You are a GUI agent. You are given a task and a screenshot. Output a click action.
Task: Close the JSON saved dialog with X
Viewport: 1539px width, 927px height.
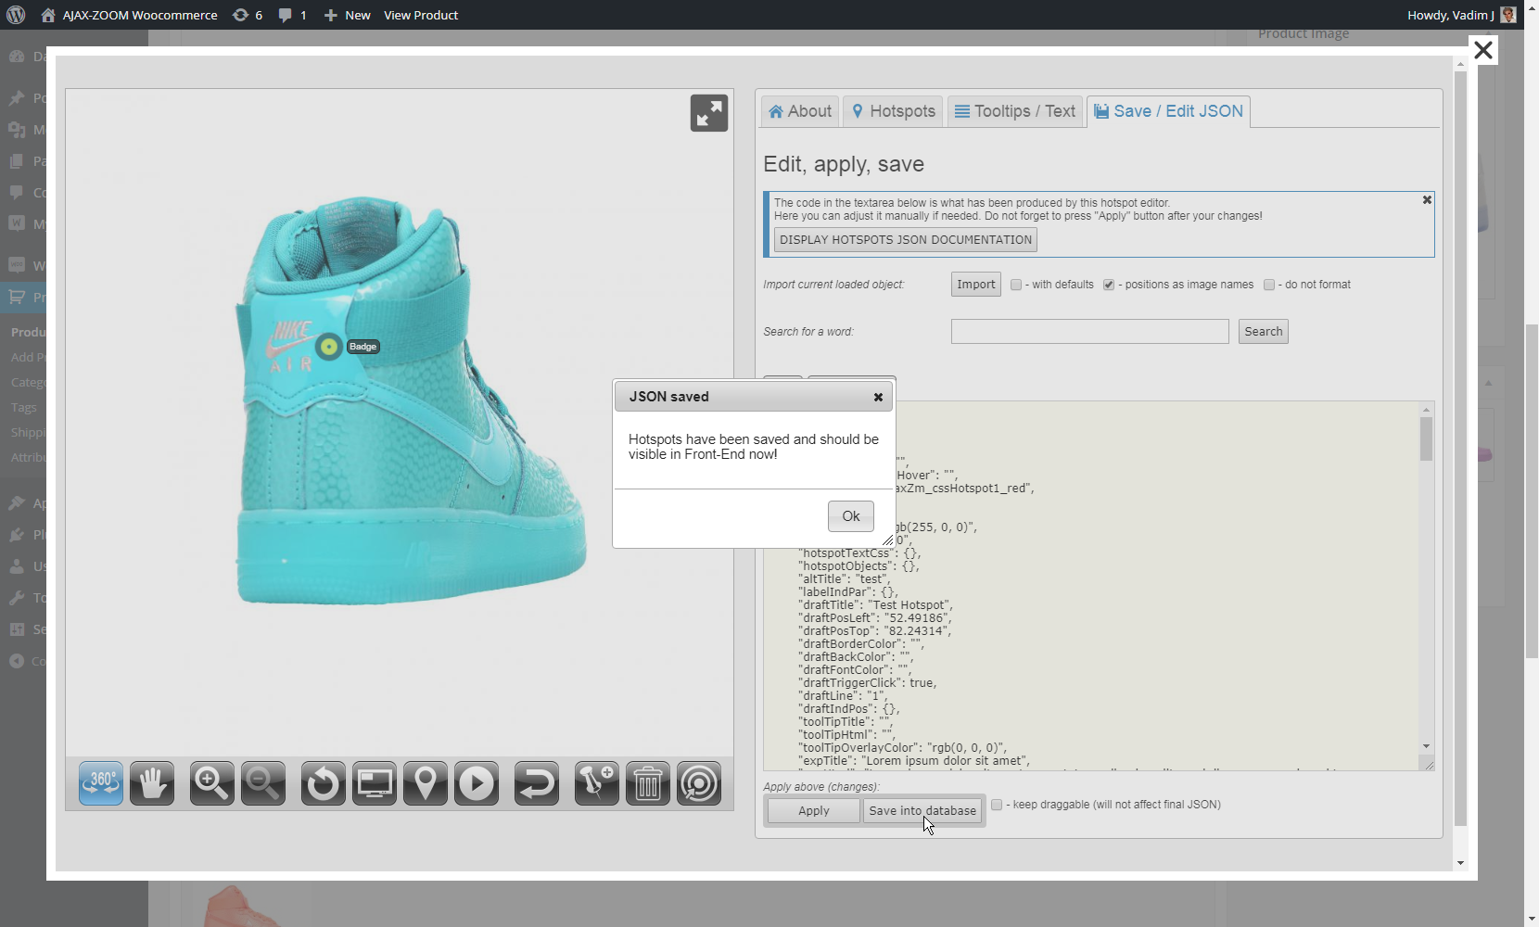878,397
